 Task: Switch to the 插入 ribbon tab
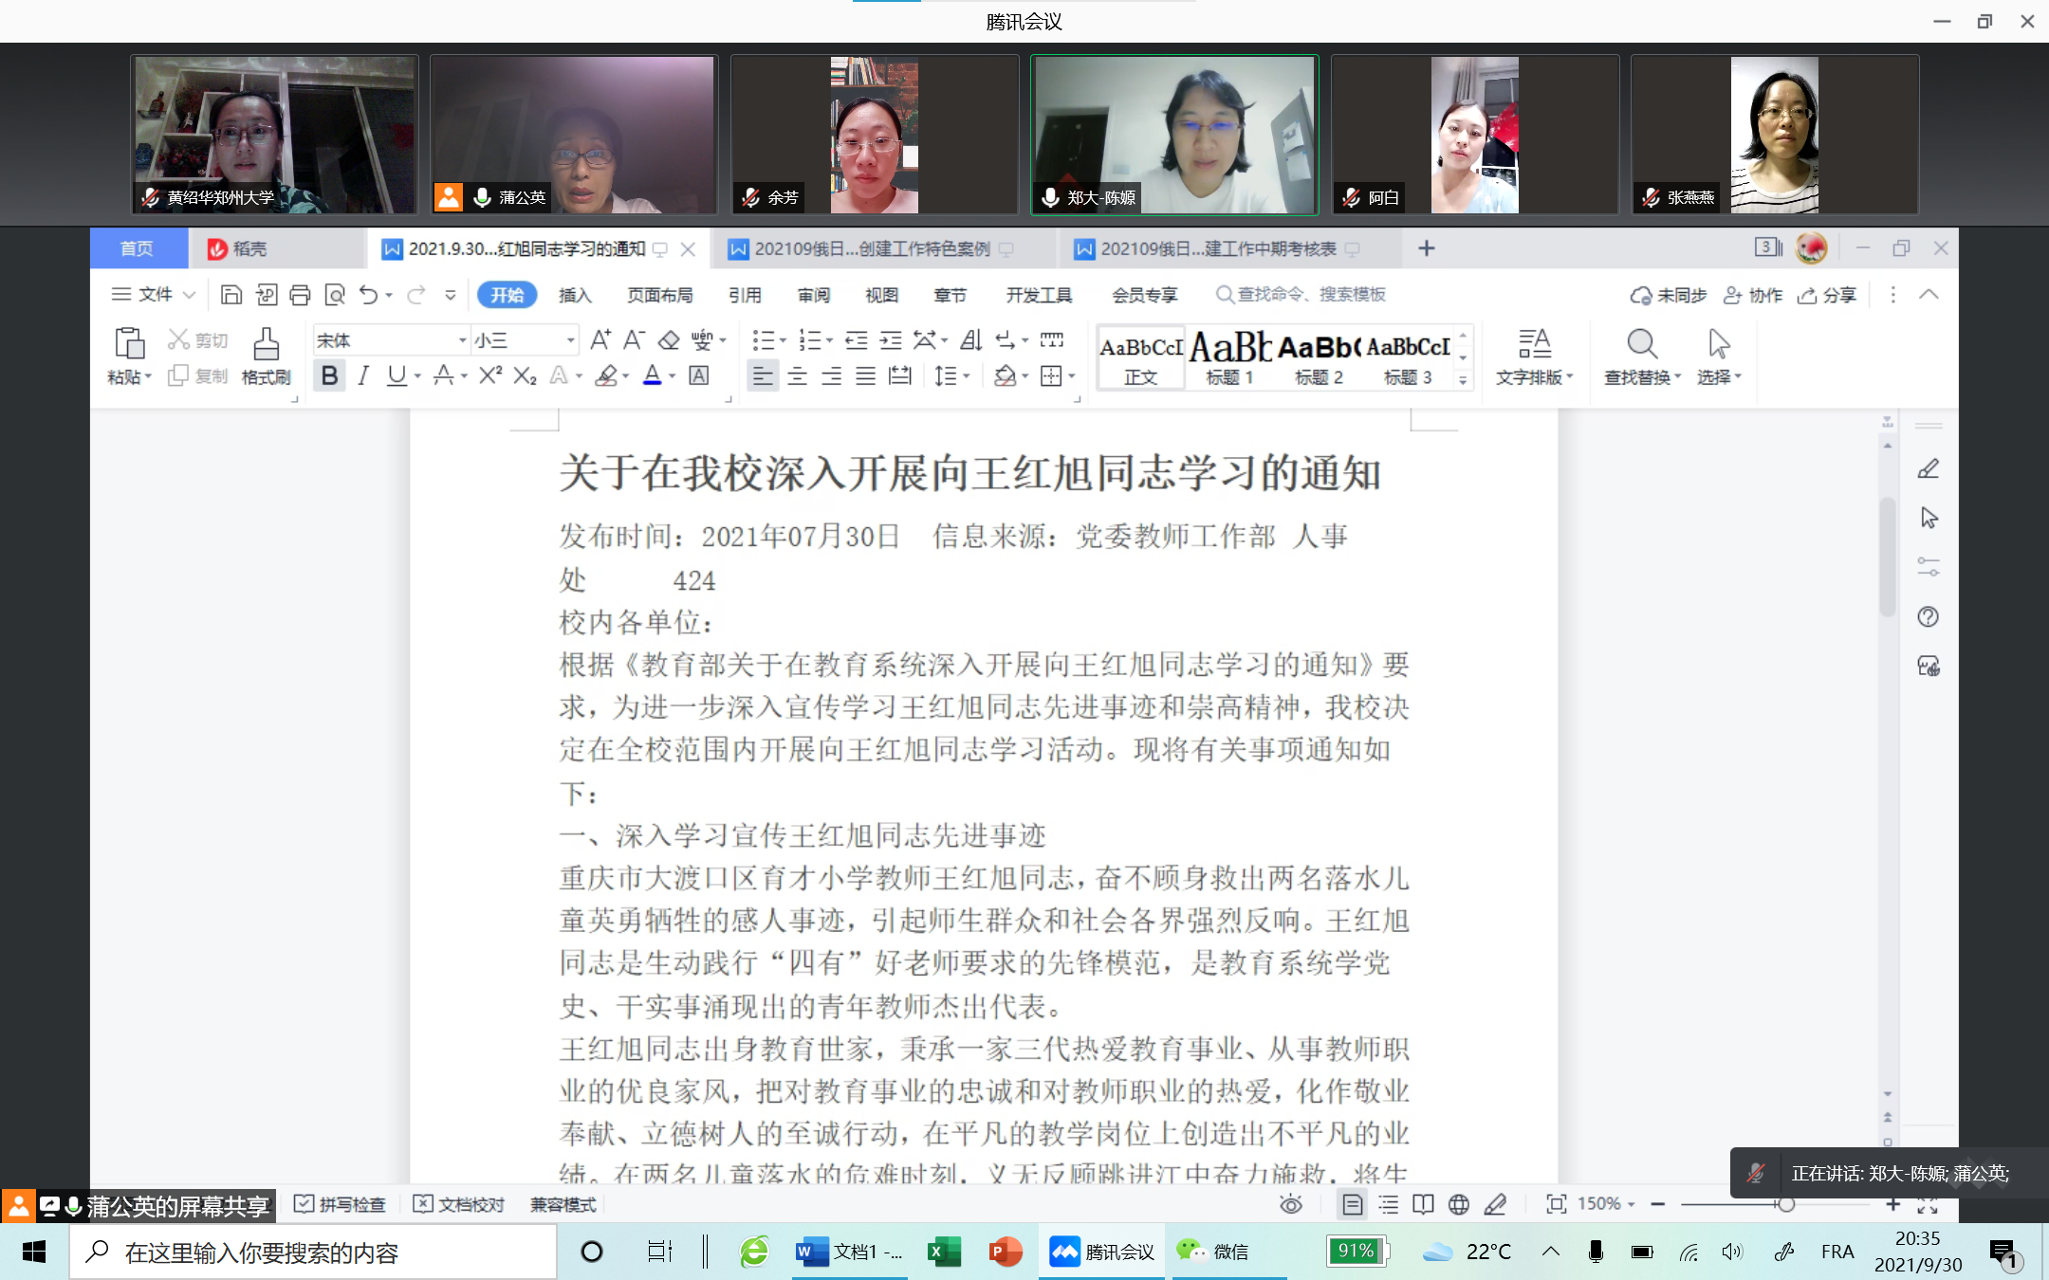[575, 295]
